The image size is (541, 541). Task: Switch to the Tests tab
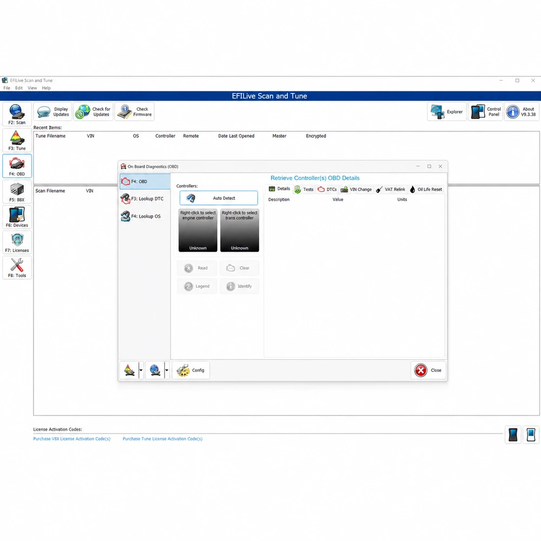(x=304, y=189)
